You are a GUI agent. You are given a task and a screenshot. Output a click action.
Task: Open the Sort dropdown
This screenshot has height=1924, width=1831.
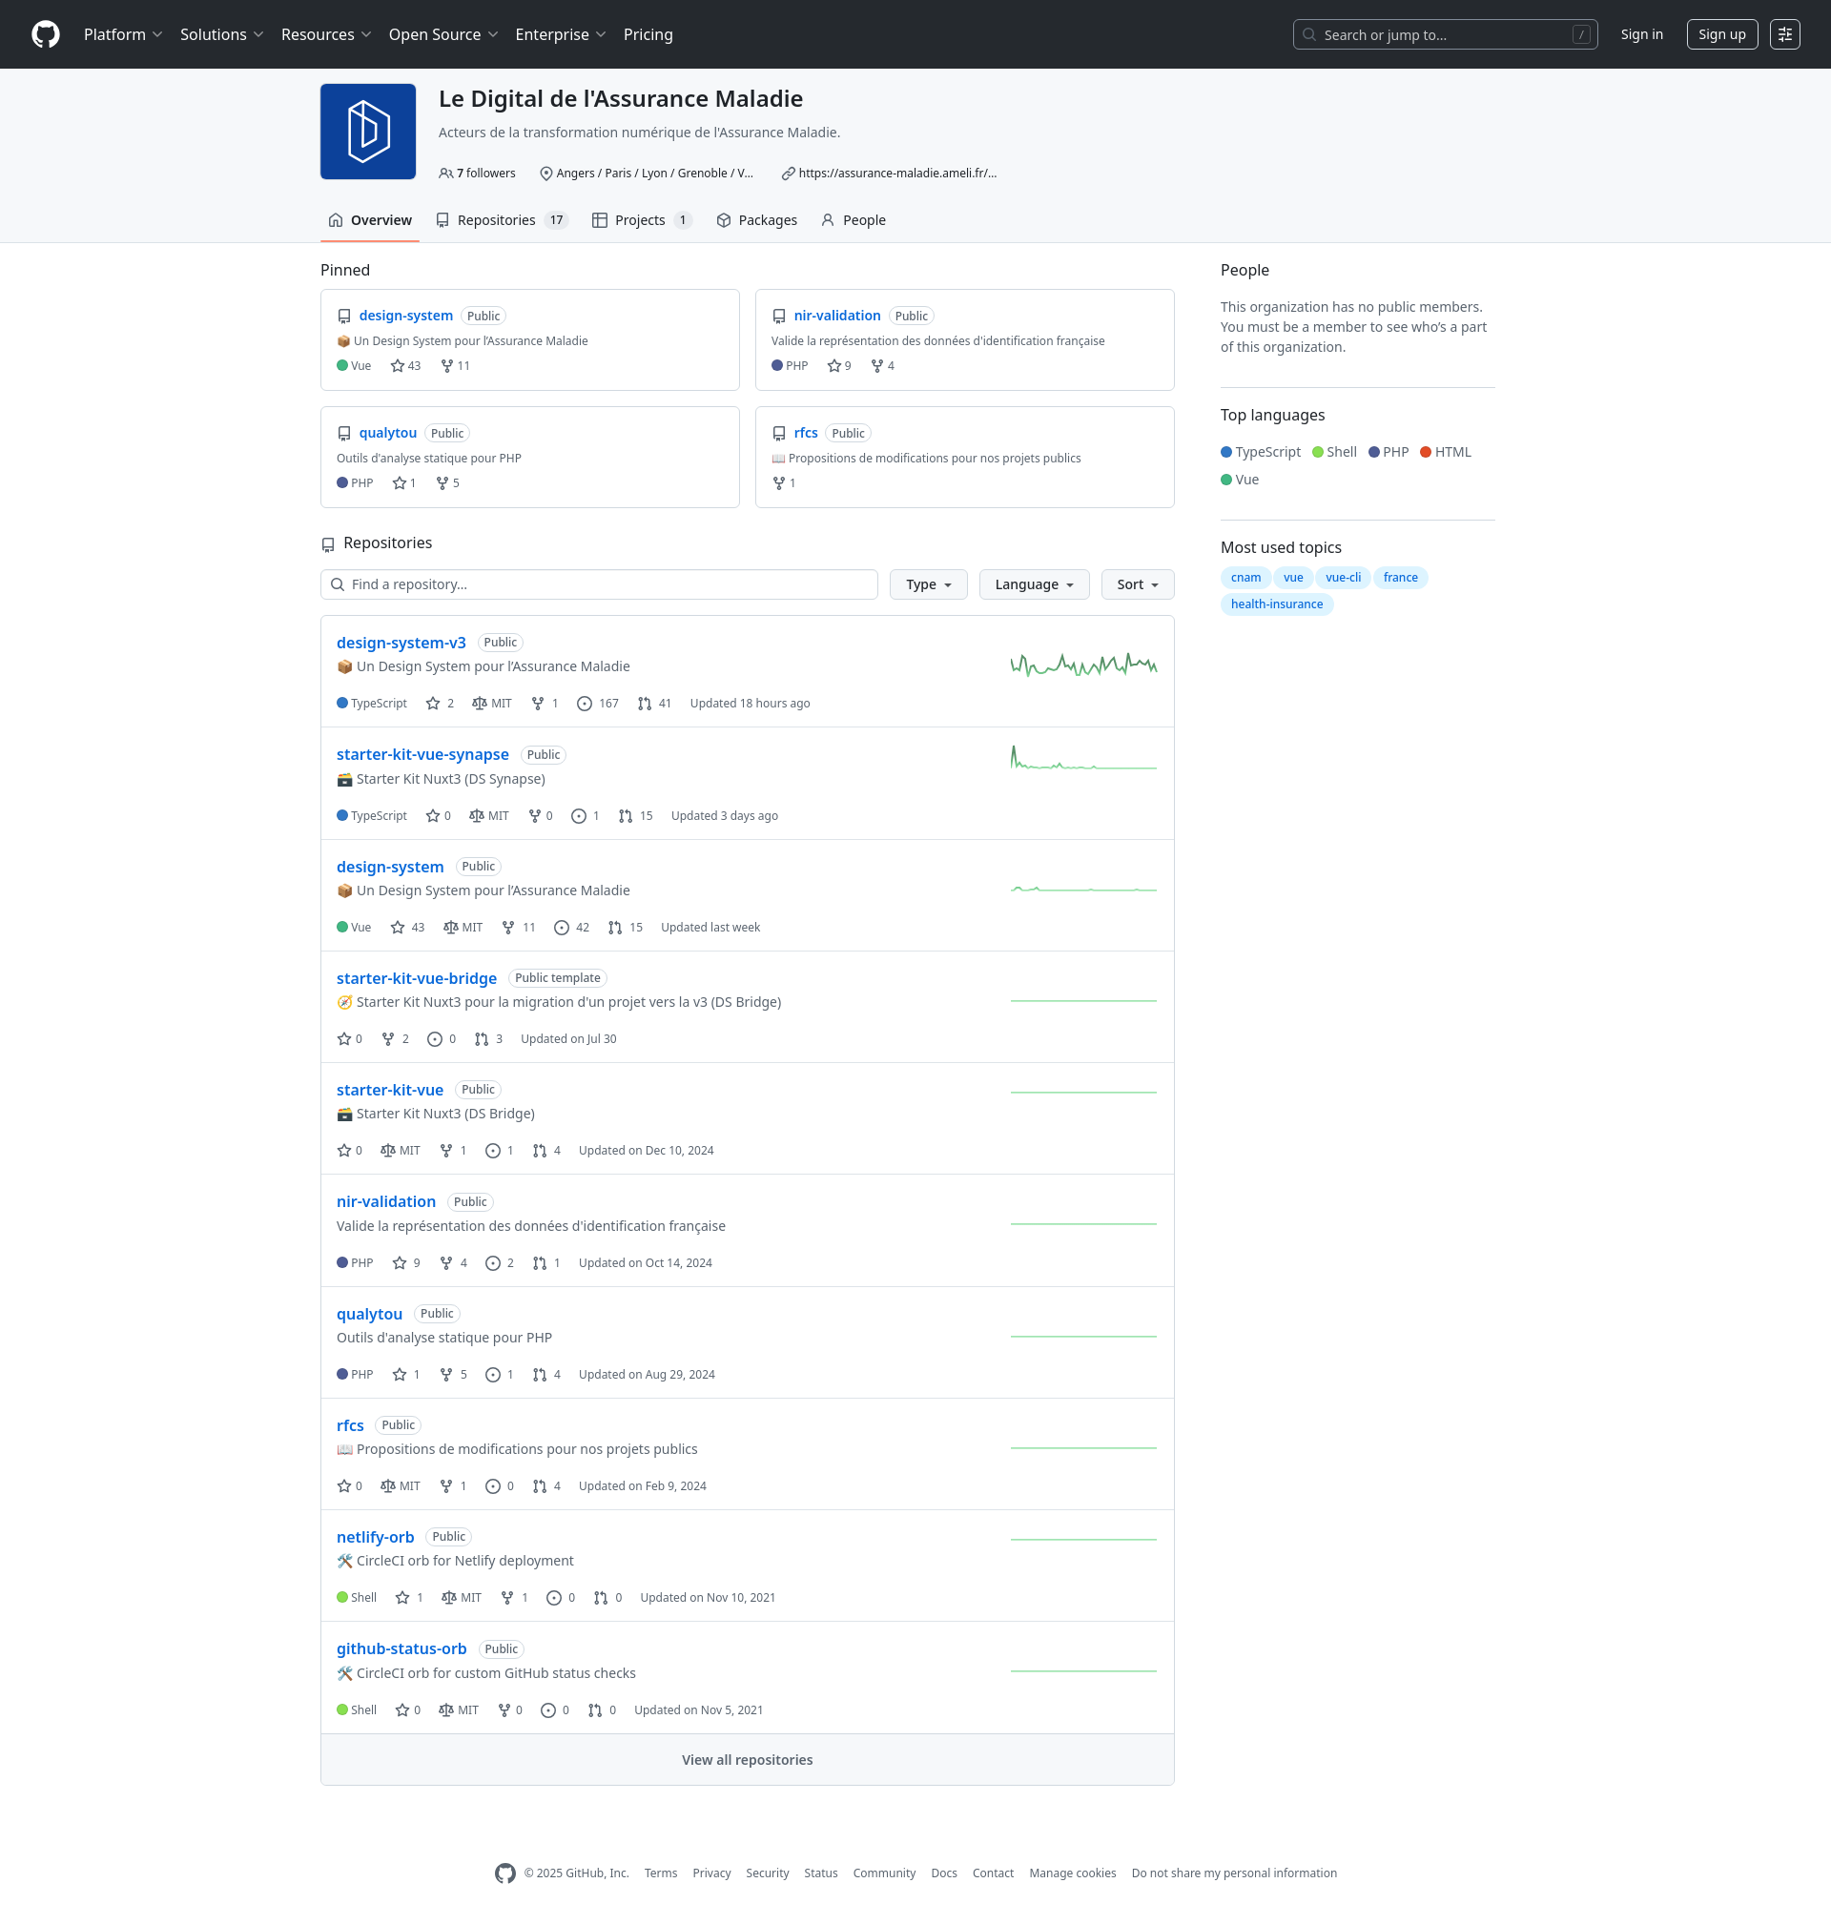point(1137,584)
